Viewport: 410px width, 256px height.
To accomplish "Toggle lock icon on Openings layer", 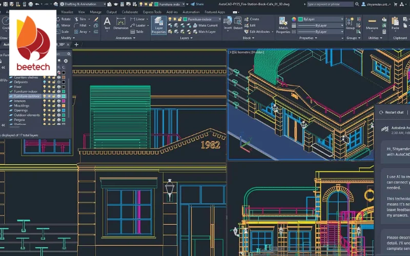I will [54, 110].
